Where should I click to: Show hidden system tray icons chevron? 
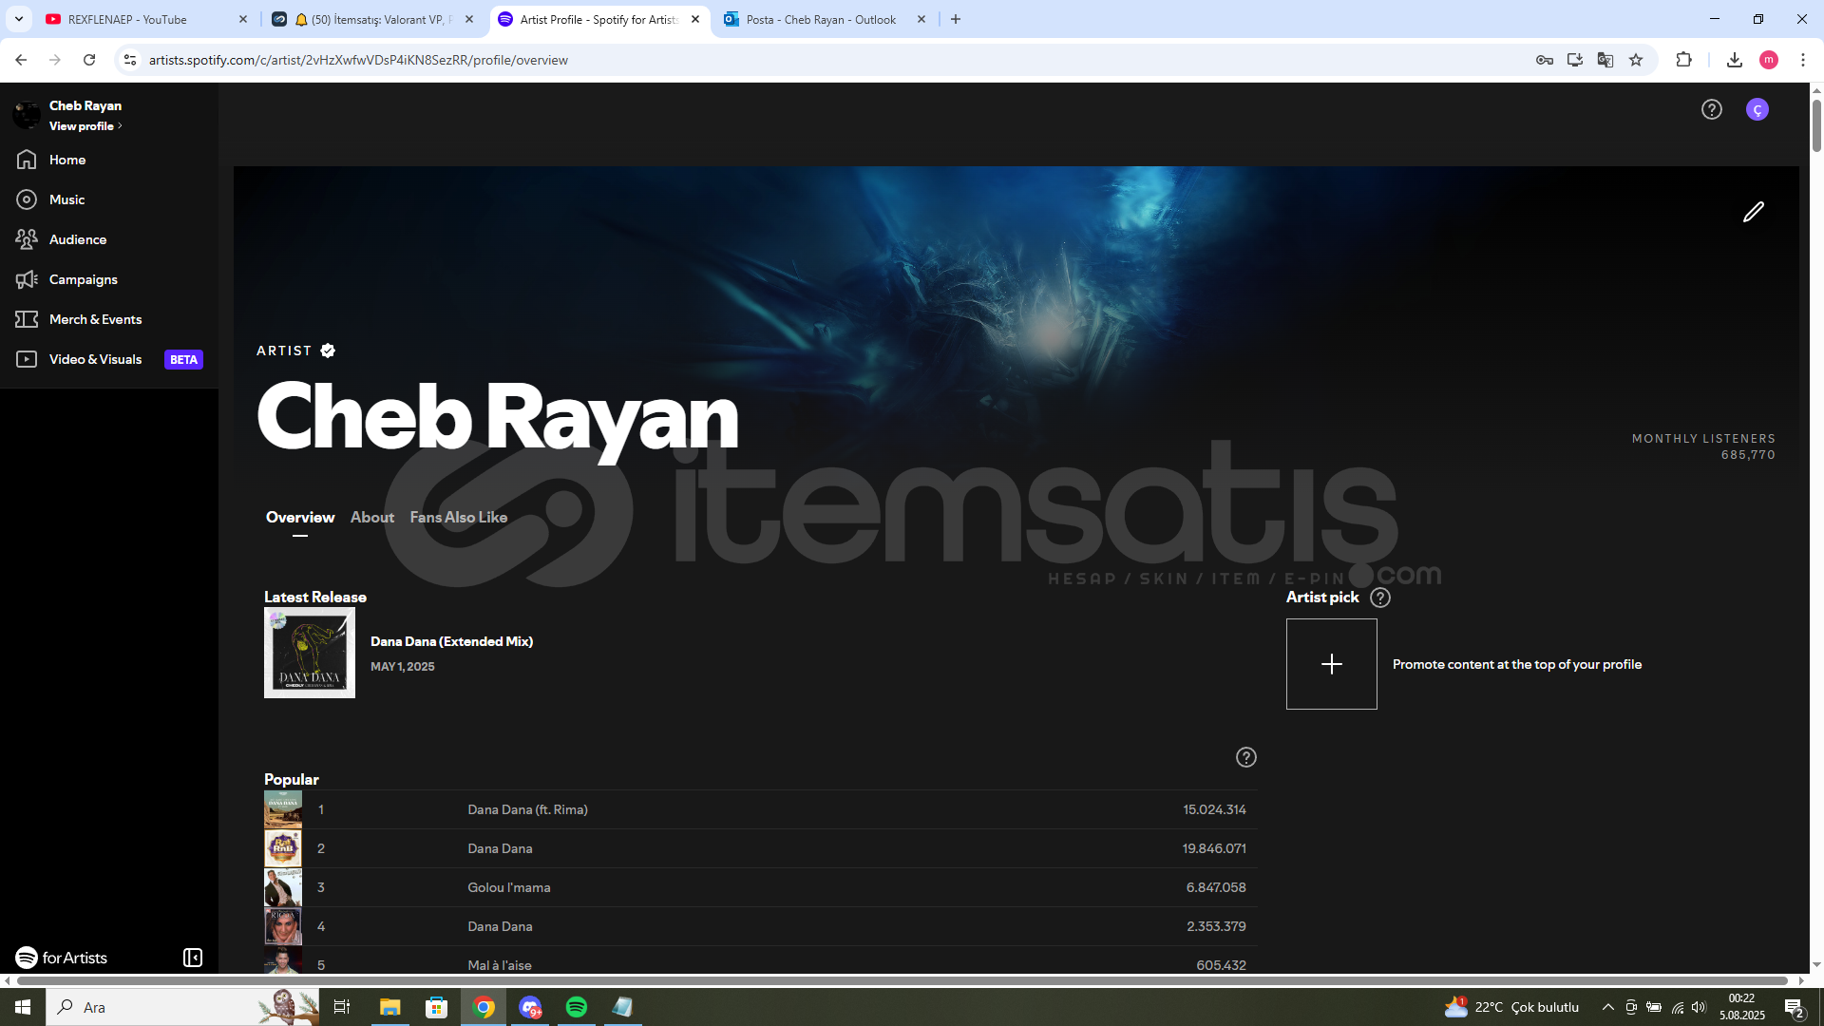tap(1608, 1007)
